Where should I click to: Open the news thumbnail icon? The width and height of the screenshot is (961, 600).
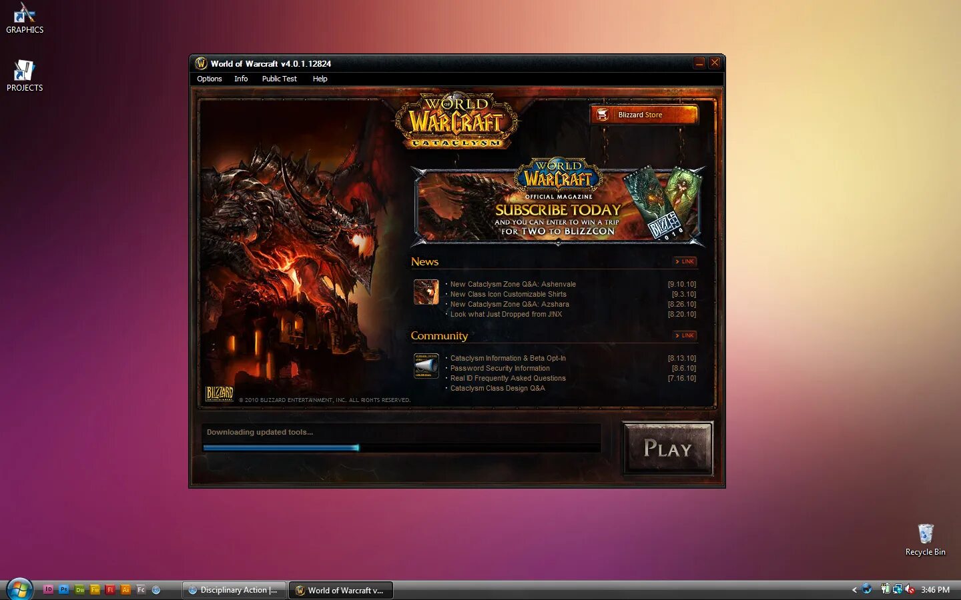(x=426, y=292)
